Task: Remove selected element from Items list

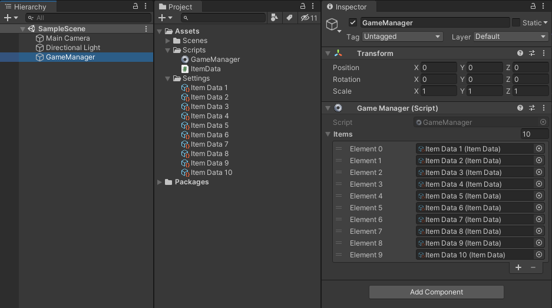Action: 533,267
